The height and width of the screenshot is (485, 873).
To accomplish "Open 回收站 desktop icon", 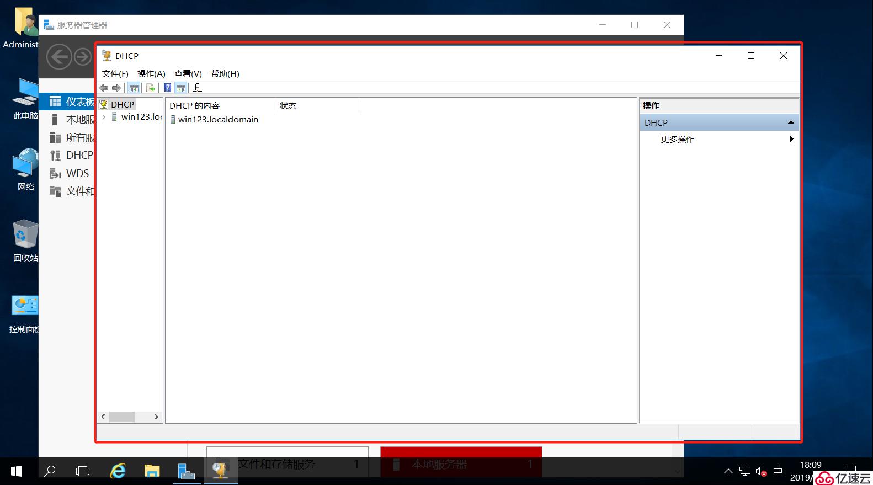I will 25,241.
